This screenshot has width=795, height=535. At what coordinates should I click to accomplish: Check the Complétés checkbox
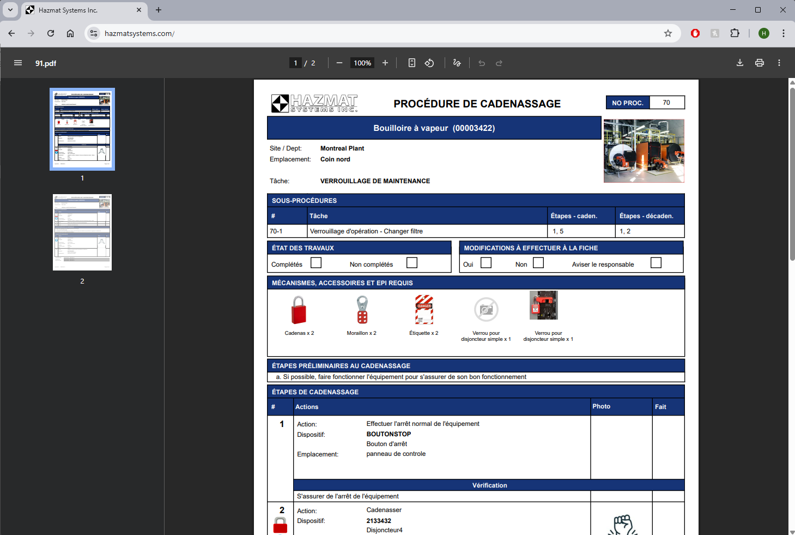coord(316,263)
